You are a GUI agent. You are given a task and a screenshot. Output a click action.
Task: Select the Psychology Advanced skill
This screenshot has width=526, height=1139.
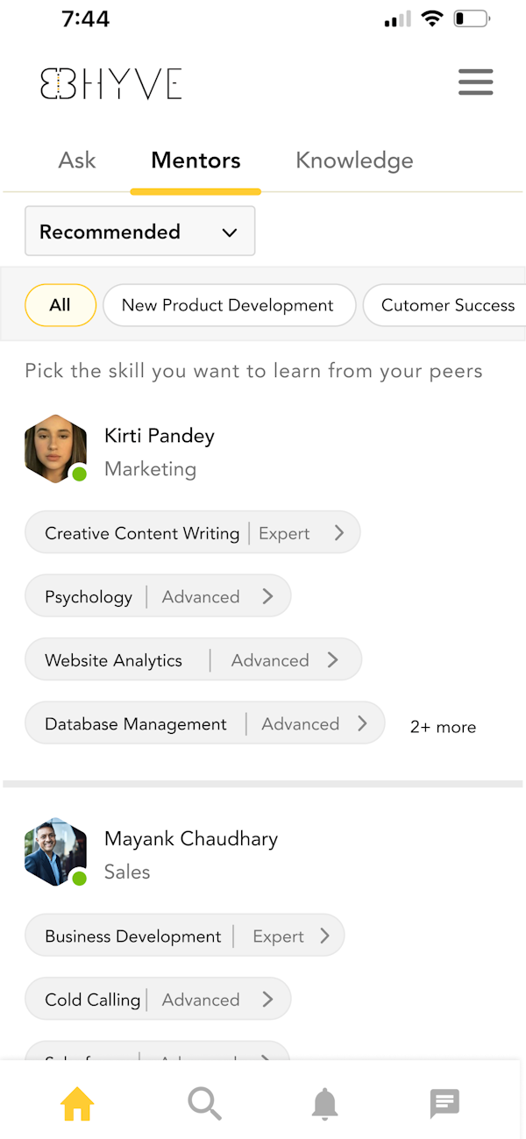click(x=157, y=596)
